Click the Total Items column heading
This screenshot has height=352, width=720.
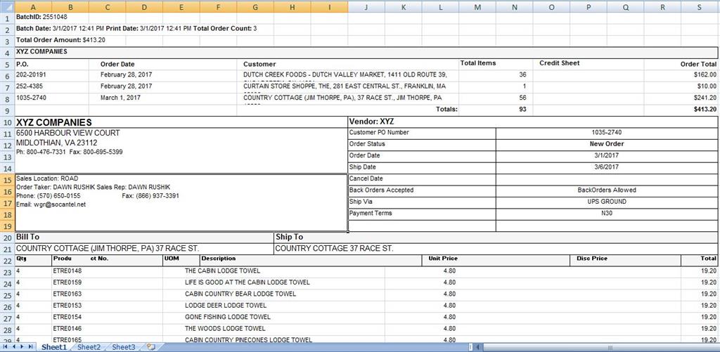tap(478, 63)
